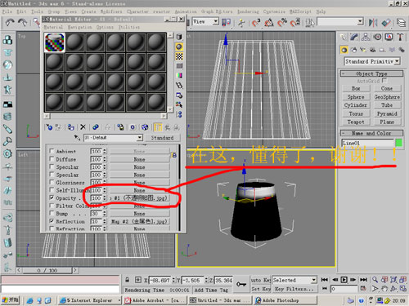Toggle Background checker pattern in Material Editor
Viewport: 409px width, 306px height.
pos(179,56)
